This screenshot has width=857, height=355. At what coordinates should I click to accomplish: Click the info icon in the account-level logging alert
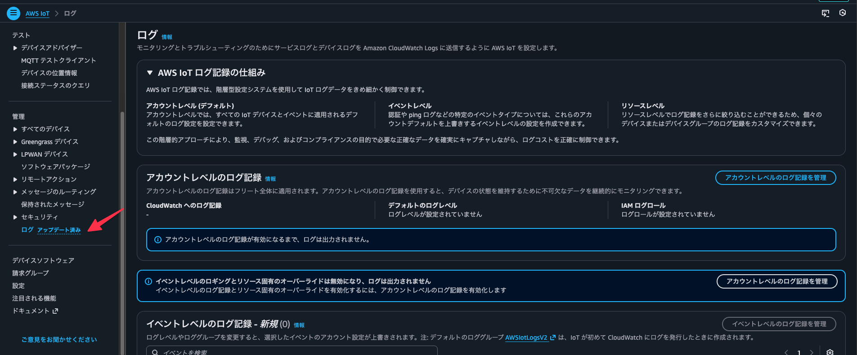click(157, 240)
